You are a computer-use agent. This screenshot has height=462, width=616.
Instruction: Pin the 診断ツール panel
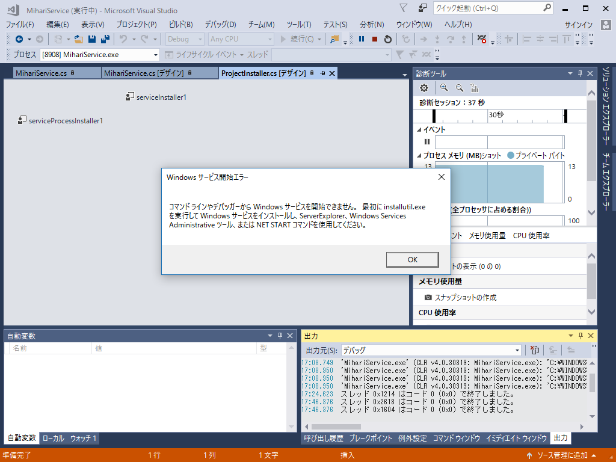tap(581, 73)
